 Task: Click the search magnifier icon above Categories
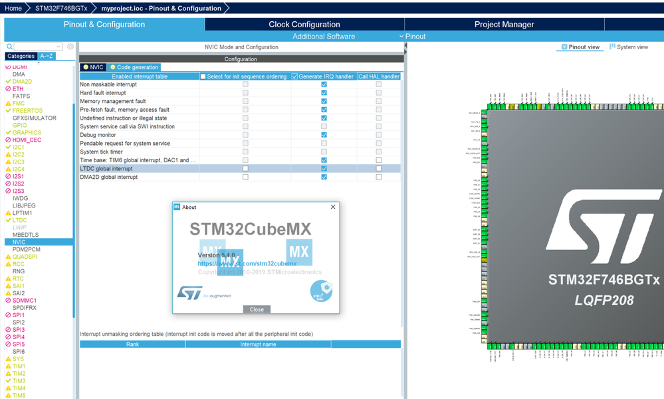(9, 47)
